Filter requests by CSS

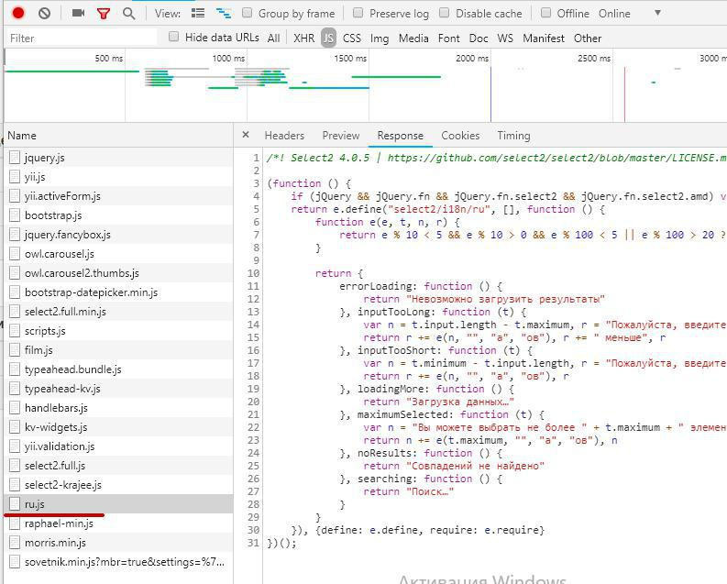[352, 38]
